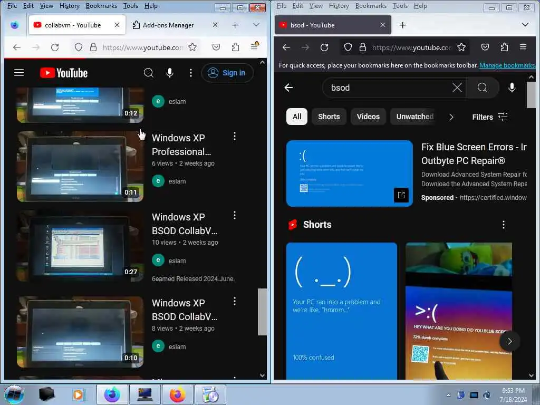Screen dimensions: 540x405
Task: Open more options for 10 views BSOD video
Action: [x=235, y=216]
